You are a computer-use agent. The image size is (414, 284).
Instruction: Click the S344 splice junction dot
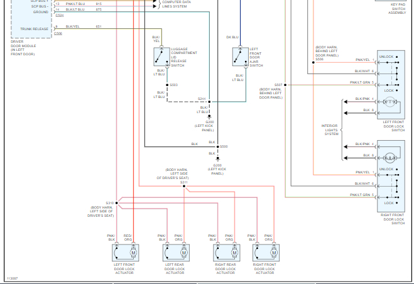pyautogui.click(x=209, y=102)
